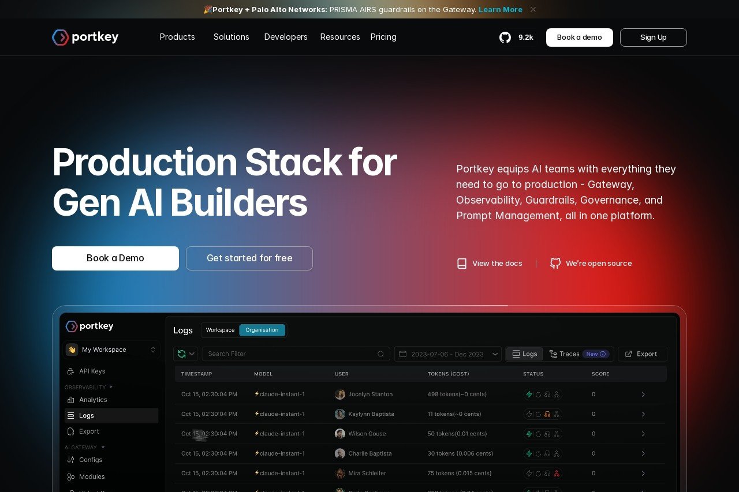Click the Analytics bar chart icon

[71, 400]
